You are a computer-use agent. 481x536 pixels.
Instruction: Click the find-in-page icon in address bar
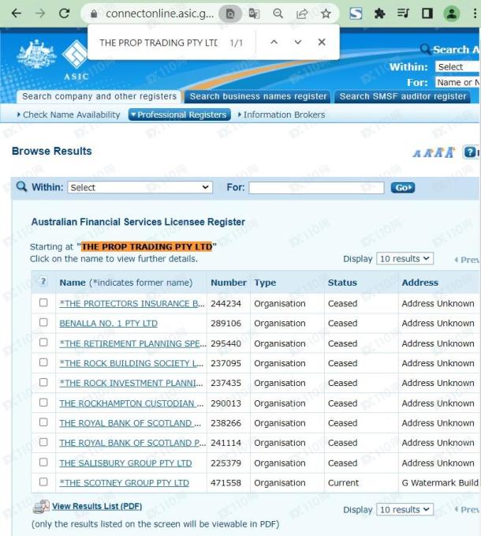230,13
